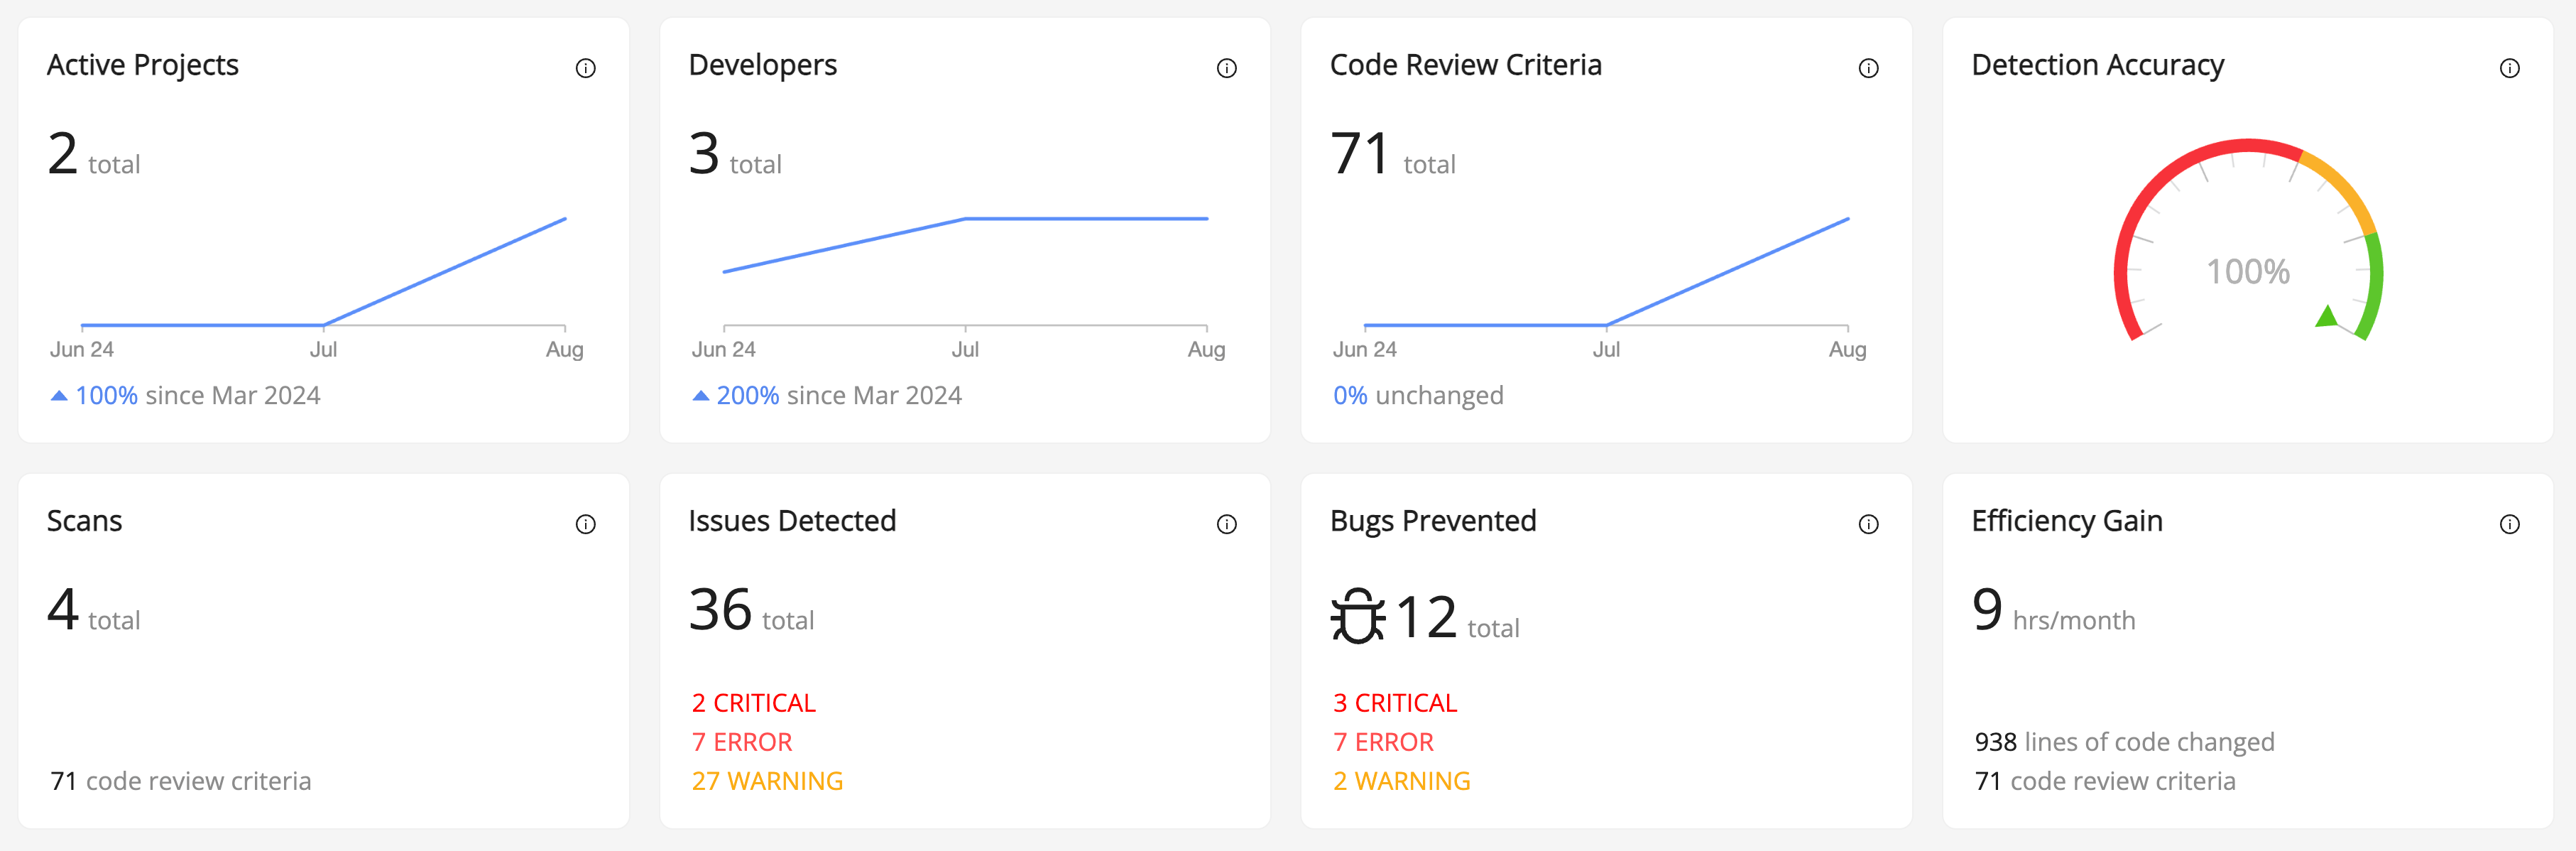
Task: Click the info icon on Developers widget
Action: pos(1229,67)
